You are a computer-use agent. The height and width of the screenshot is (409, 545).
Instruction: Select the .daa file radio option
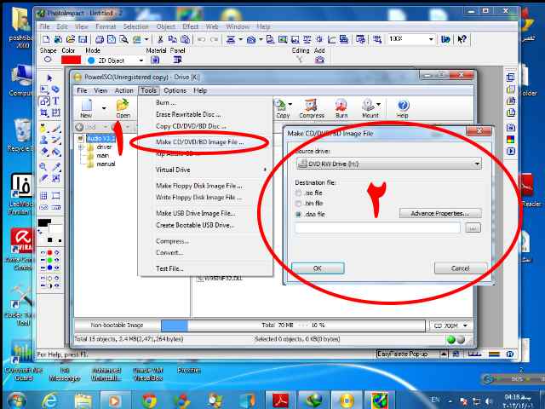click(298, 214)
